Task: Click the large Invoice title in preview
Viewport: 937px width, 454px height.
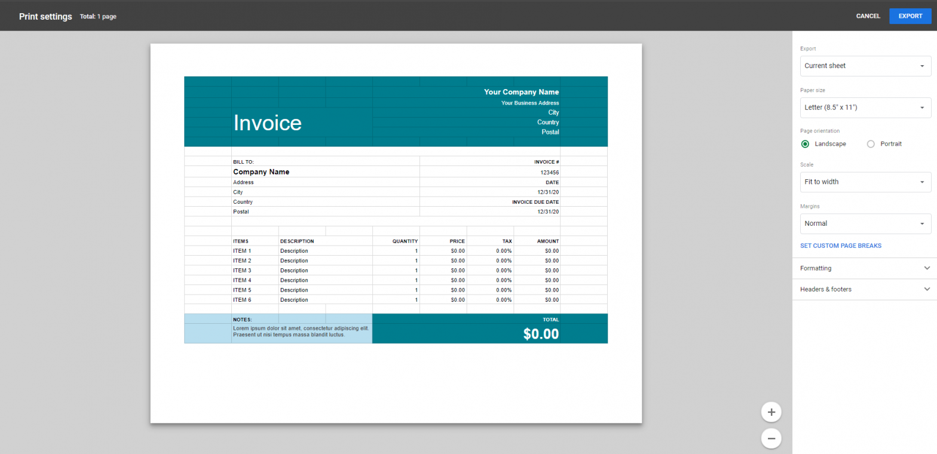Action: tap(267, 123)
